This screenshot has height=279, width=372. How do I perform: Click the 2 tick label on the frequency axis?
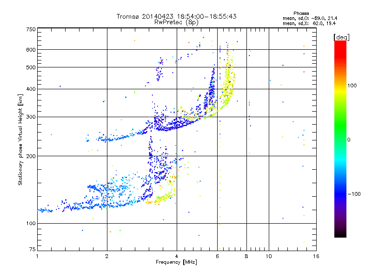point(107,256)
